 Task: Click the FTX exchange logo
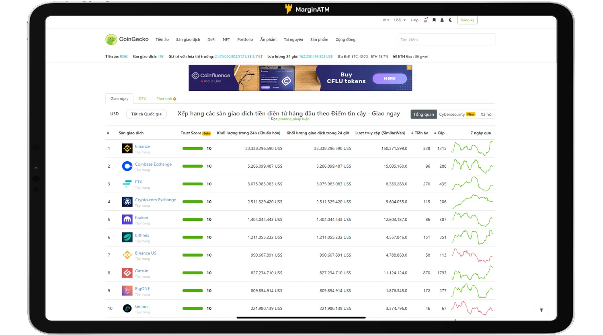pos(127,184)
